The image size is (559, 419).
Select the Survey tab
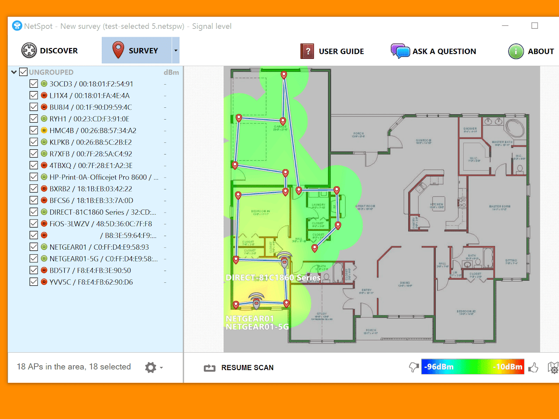[136, 51]
